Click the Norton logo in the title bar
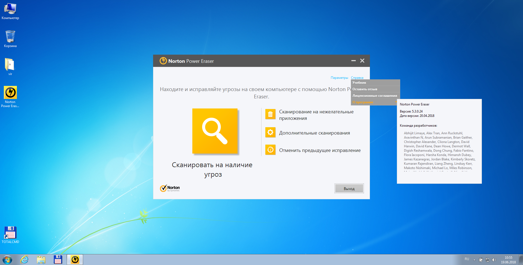Image resolution: width=523 pixels, height=265 pixels. pyautogui.click(x=163, y=61)
